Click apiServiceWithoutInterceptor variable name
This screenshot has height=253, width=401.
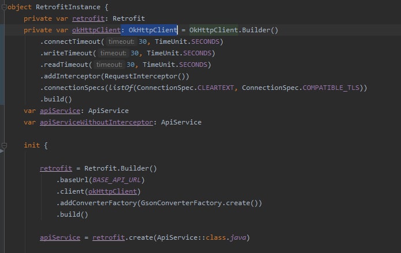pos(96,122)
